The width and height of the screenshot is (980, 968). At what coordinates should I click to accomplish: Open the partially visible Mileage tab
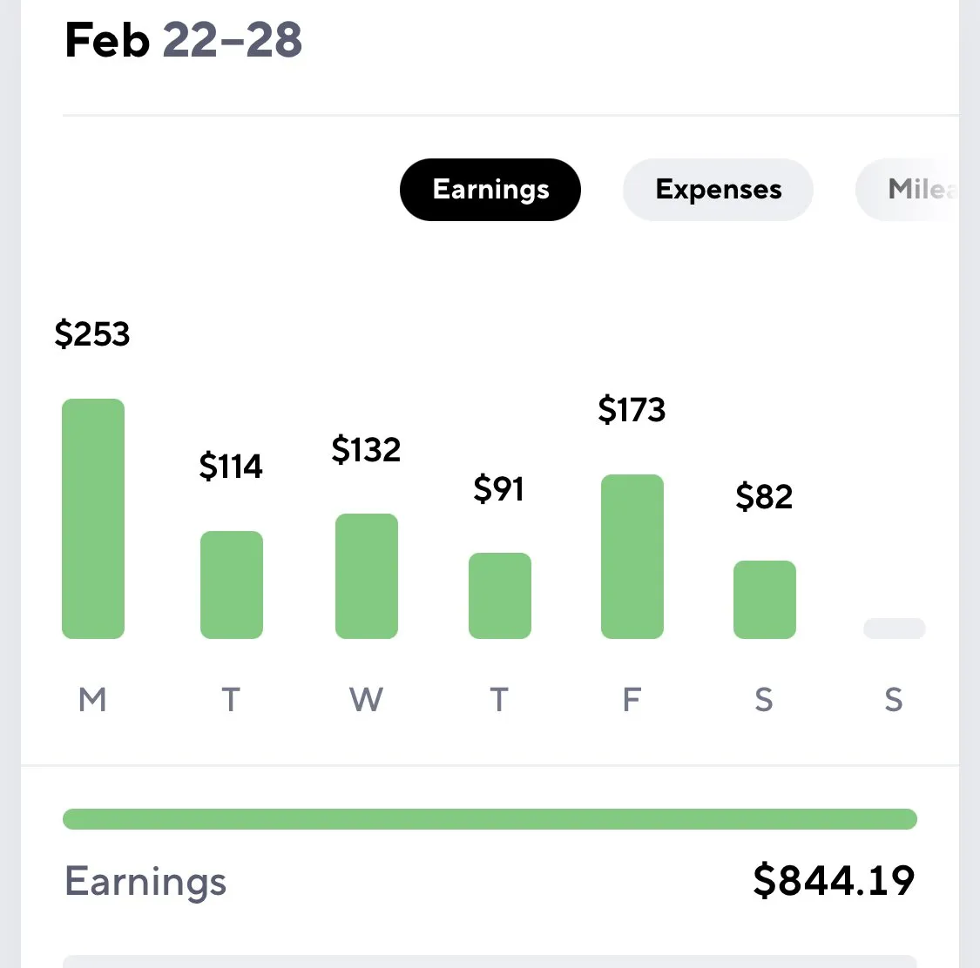click(908, 189)
